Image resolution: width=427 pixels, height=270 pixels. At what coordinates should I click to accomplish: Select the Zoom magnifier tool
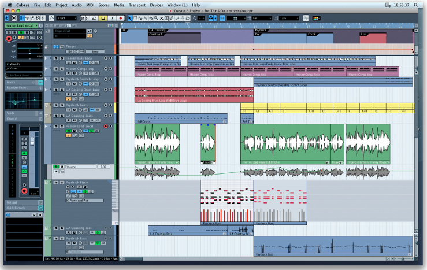point(156,19)
